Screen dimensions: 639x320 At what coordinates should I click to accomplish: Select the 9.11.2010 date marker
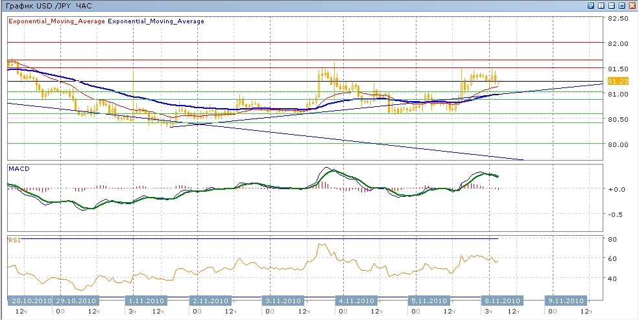click(x=567, y=301)
